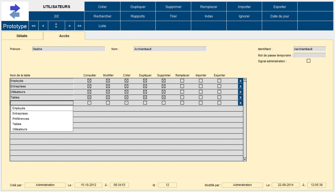Screen dimensions: 335x192
Task: Uncheck Consulter for the Entreprises table
Action: [x=89, y=86]
